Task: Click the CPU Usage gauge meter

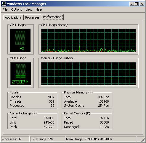Action: [20, 40]
